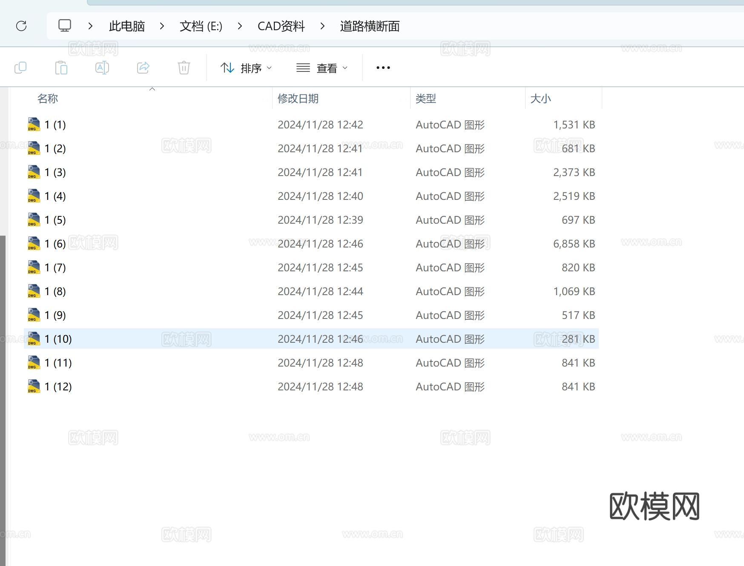
Task: Click the 2024/11/28 12:44 date cell
Action: tap(320, 291)
